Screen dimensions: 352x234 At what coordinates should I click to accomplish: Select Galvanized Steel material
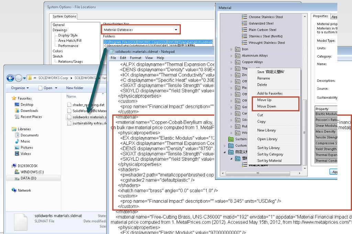(261, 24)
